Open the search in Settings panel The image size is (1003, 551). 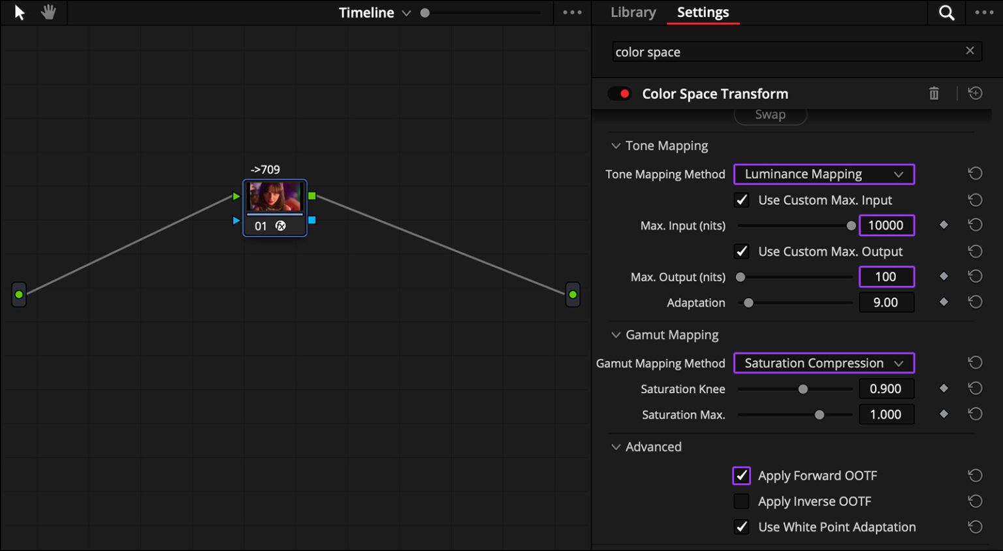click(x=946, y=12)
